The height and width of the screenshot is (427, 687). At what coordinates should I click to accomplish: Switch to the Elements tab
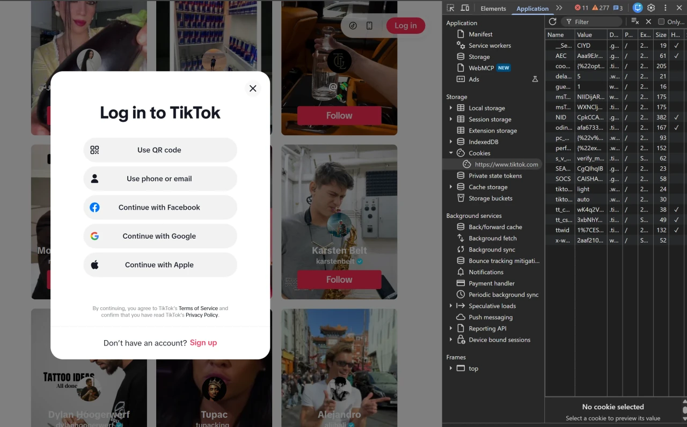493,9
